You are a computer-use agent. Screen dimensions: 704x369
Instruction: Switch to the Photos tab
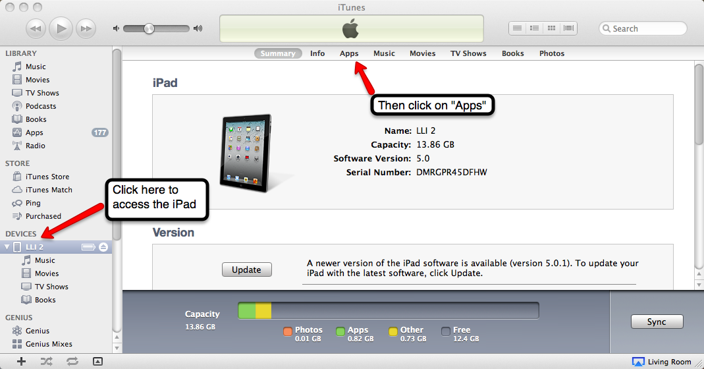[552, 53]
